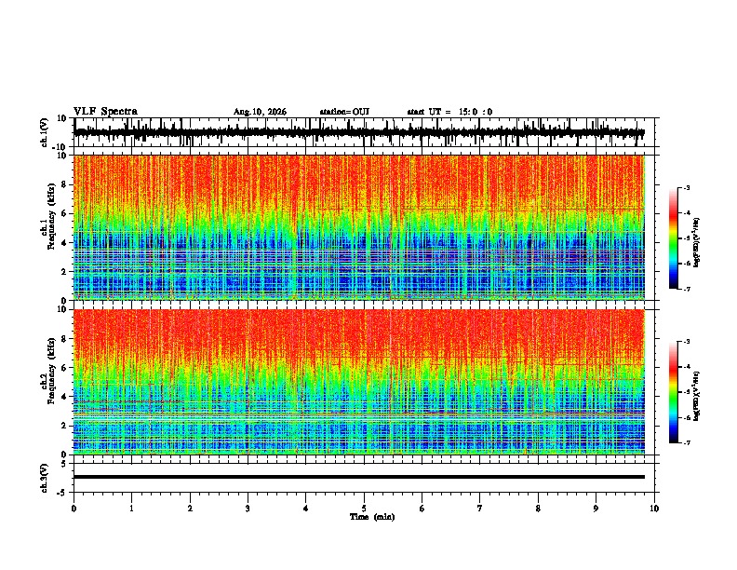
Task: Select the "station=OUI" header text
Action: (344, 112)
